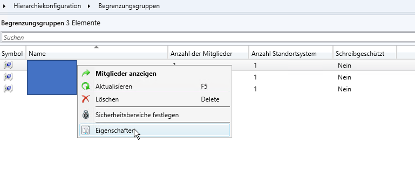Viewport: 415px width, 173px height.
Task: Click into the Suchen search field
Action: (x=208, y=37)
